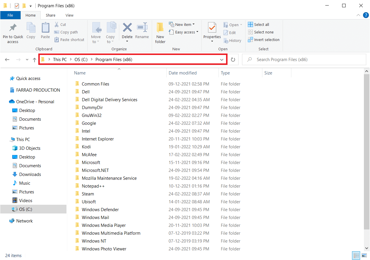Select Quick access in navigation pane

tap(28, 79)
